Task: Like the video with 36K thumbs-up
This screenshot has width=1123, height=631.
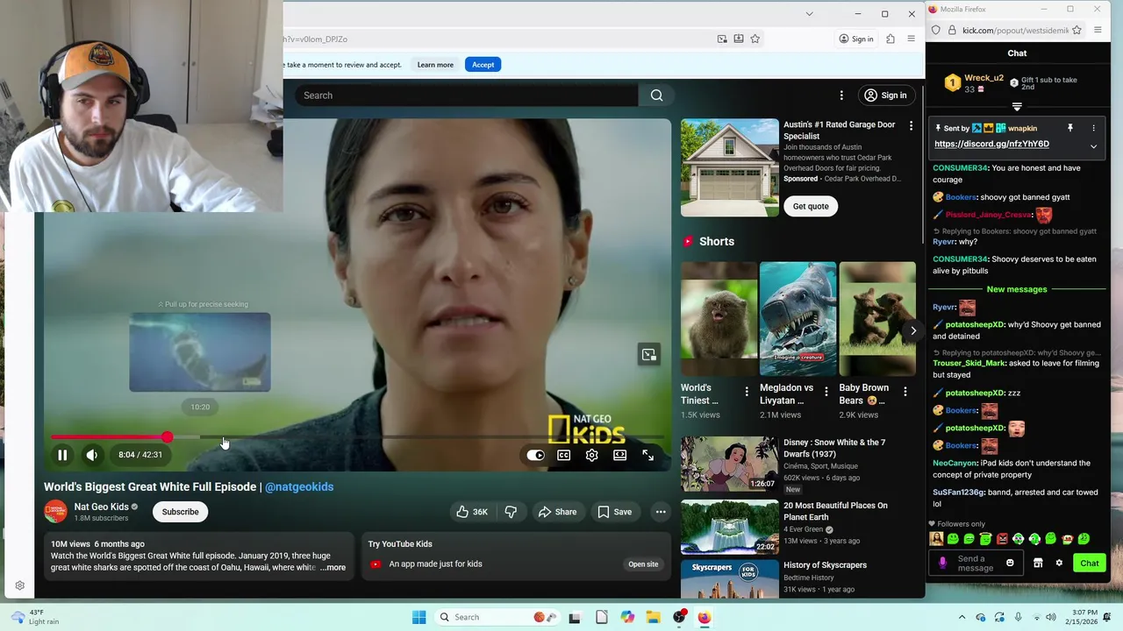Action: (x=471, y=512)
